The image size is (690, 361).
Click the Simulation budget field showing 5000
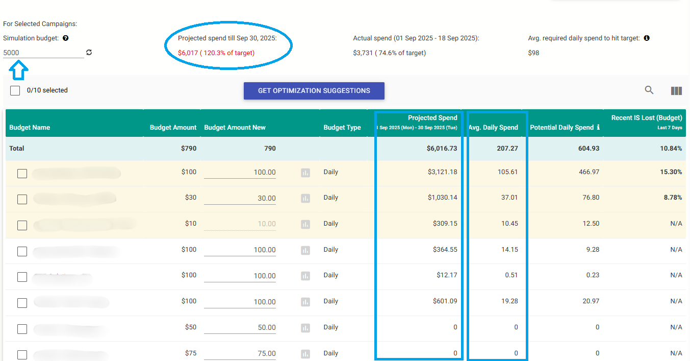[43, 53]
